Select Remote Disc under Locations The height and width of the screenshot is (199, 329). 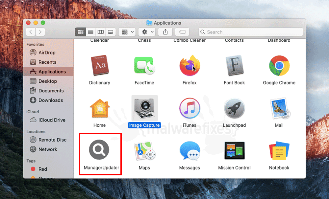coord(48,140)
